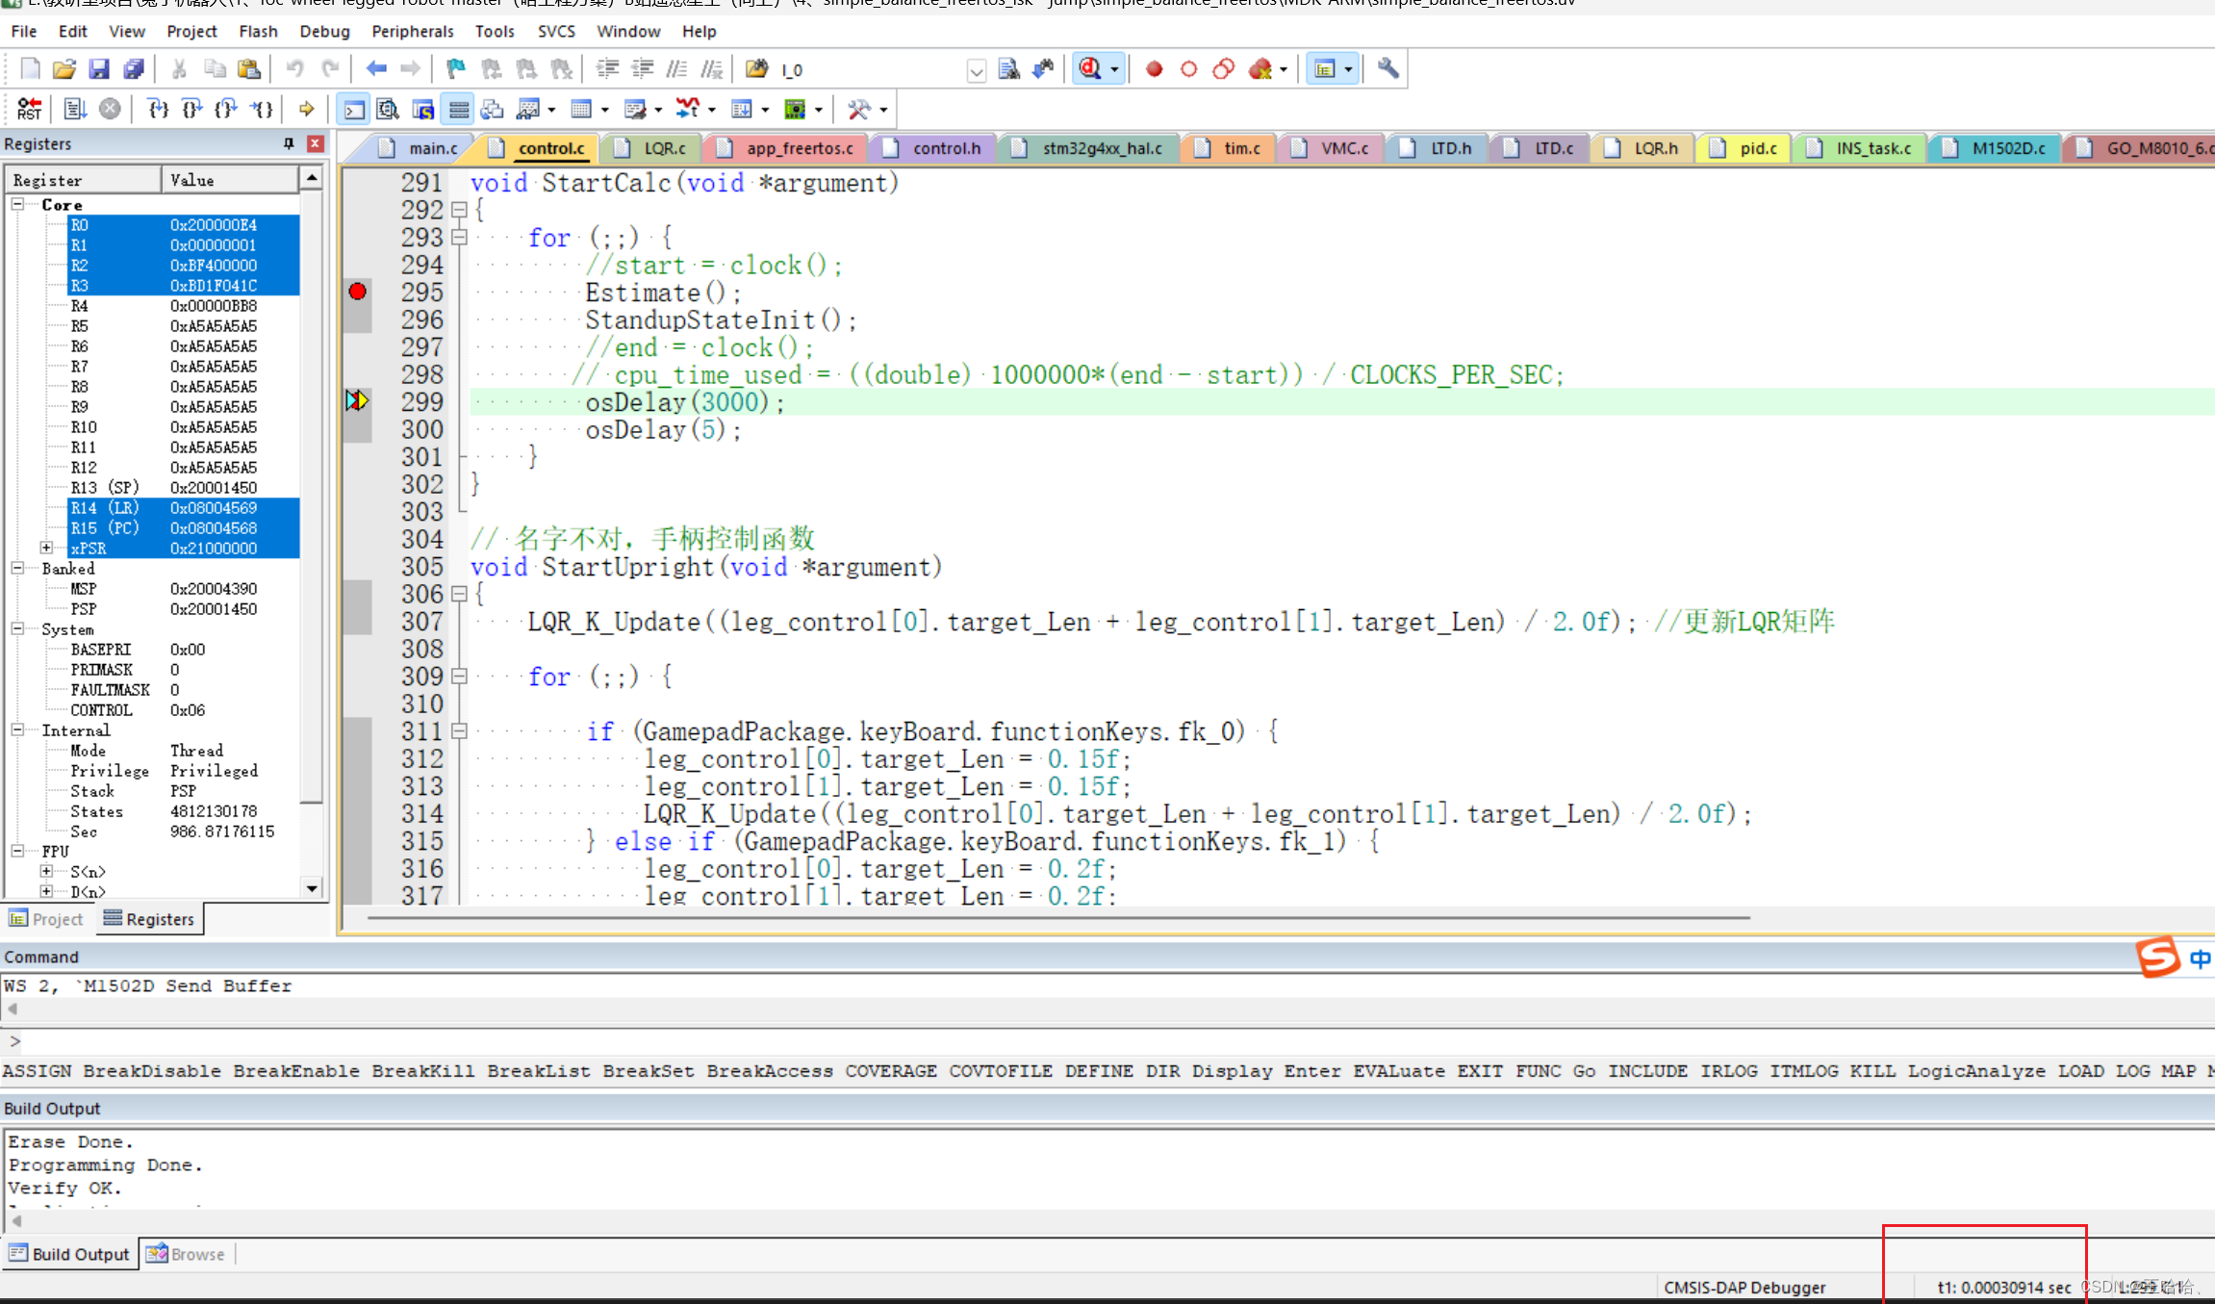Click the Kill All Breakpoints icon
2215x1304 pixels.
point(1260,68)
